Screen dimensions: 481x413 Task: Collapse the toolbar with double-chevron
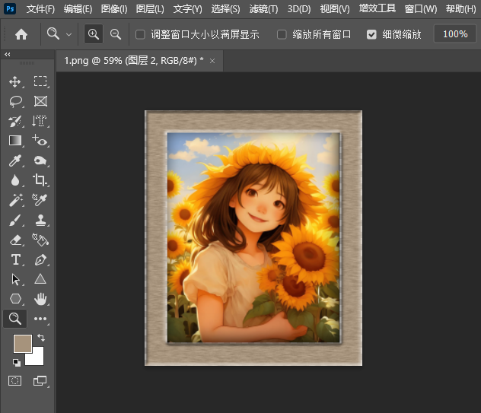click(8, 54)
